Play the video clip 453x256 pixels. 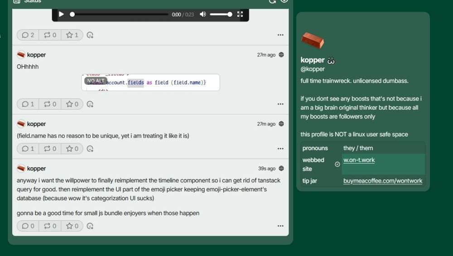pyautogui.click(x=61, y=14)
